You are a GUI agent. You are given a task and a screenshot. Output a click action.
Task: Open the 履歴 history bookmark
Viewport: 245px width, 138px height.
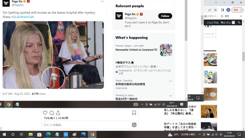click(x=225, y=16)
